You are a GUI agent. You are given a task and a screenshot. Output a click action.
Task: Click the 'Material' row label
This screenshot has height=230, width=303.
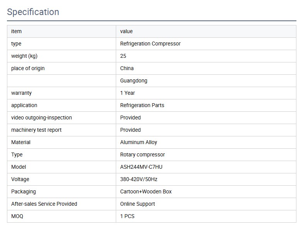tap(21, 143)
